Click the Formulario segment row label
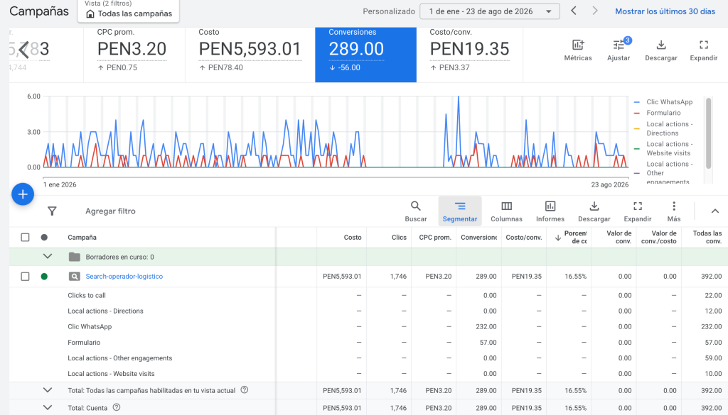The width and height of the screenshot is (728, 415). 84,342
